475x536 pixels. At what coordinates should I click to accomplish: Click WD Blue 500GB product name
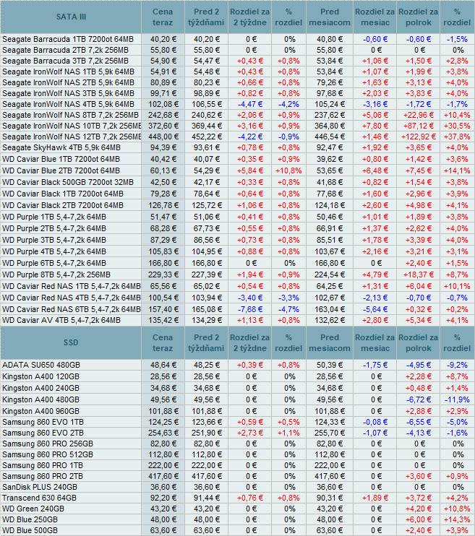(x=30, y=531)
